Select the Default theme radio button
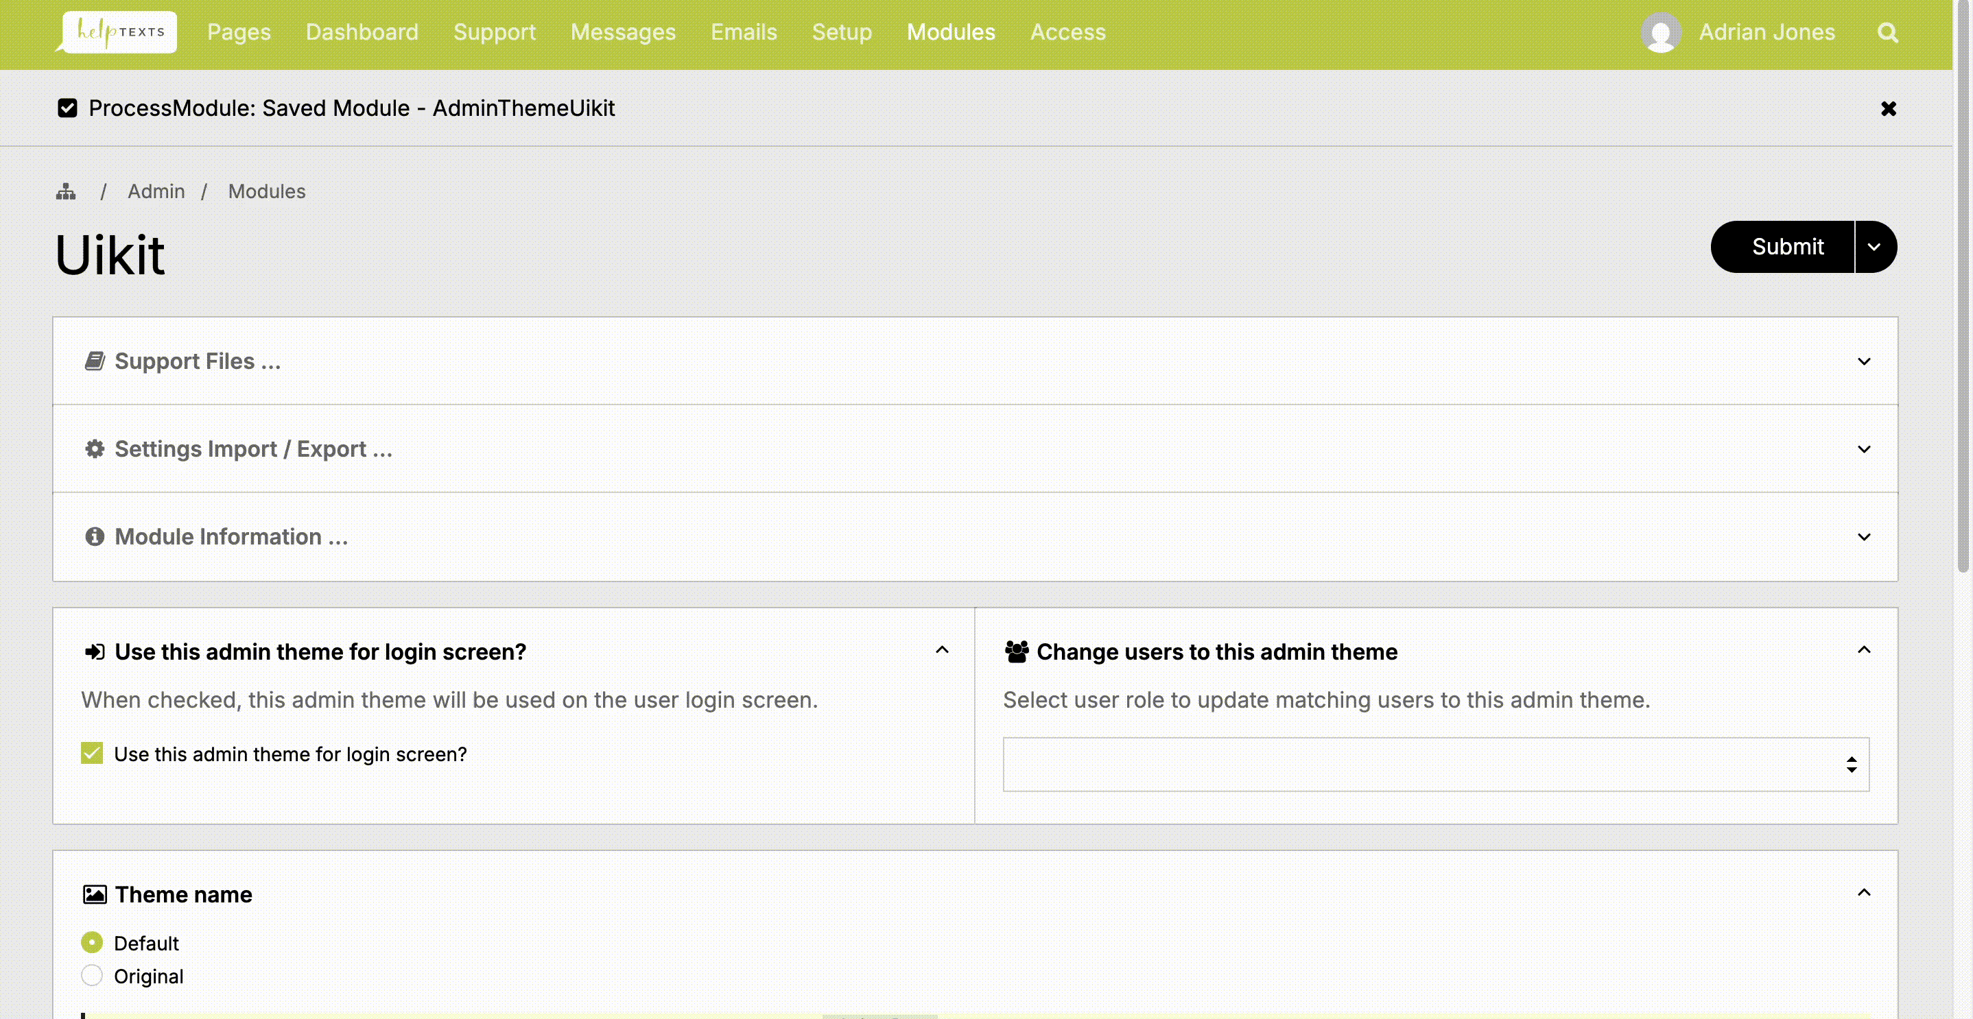 (92, 942)
